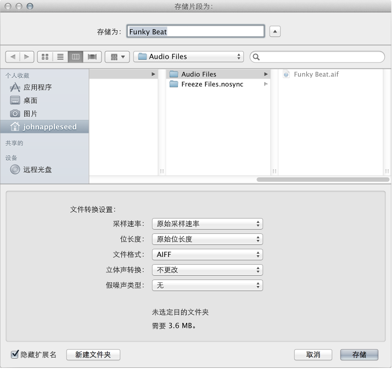Image resolution: width=392 pixels, height=369 pixels.
Task: Click the horizontal scrollbar of the browser
Action: [323, 180]
